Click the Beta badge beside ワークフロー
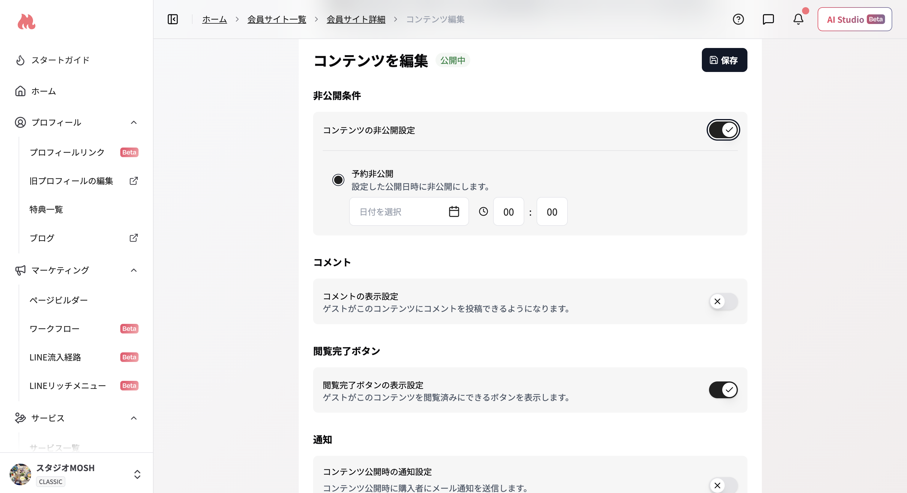The height and width of the screenshot is (493, 907). (129, 329)
